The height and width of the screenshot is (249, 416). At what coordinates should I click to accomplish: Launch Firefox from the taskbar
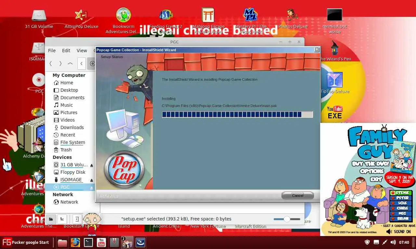click(x=75, y=243)
